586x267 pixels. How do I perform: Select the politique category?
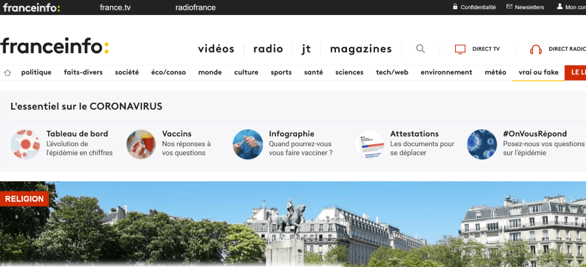pyautogui.click(x=36, y=72)
